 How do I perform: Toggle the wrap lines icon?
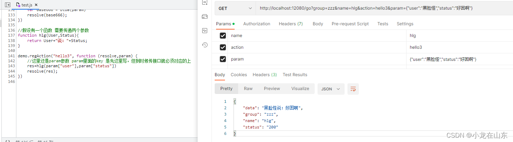(353, 89)
